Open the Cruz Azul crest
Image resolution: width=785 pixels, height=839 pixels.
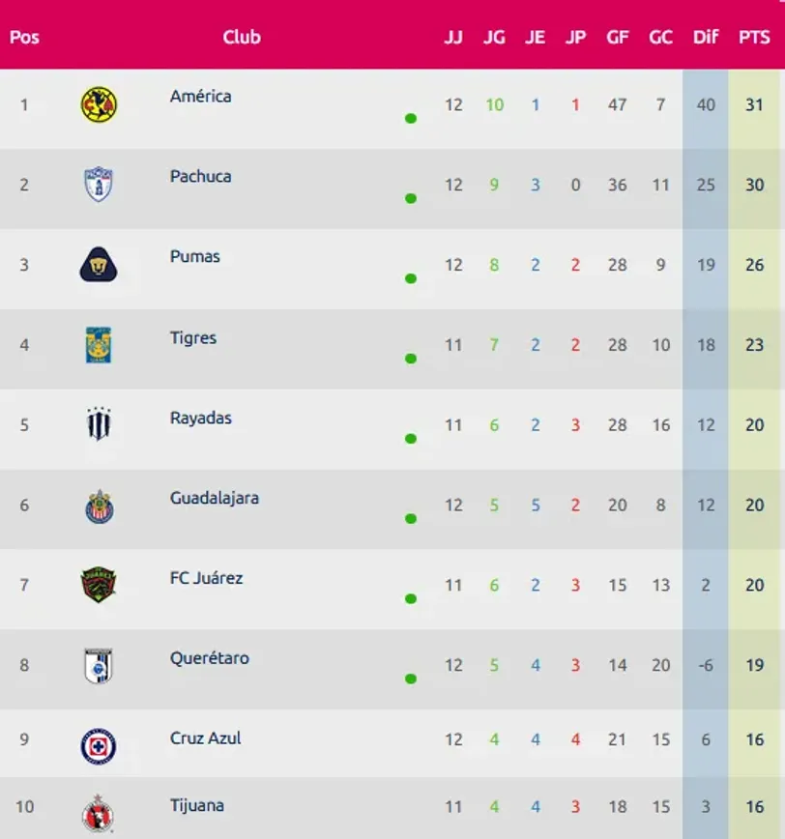tap(99, 745)
